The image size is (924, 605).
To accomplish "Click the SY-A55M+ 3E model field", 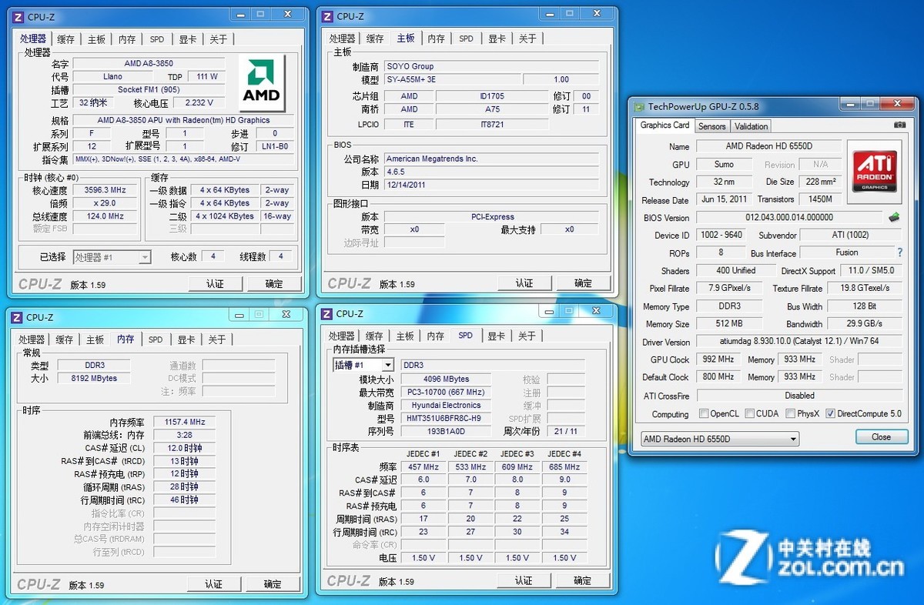I will 452,79.
